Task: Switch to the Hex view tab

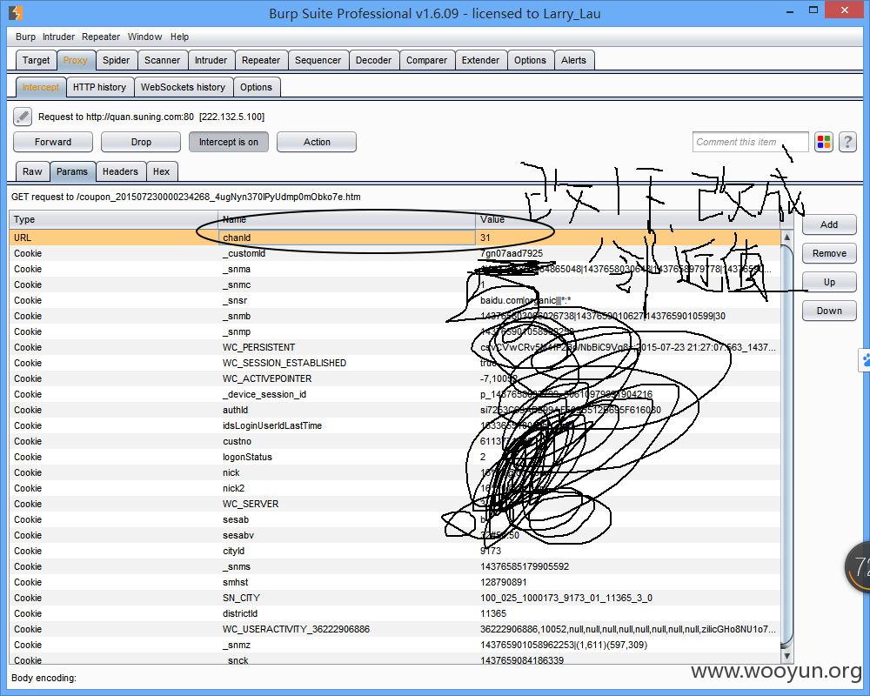Action: coord(162,171)
